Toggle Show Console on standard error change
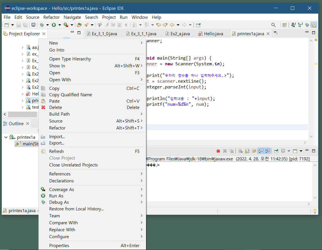 point(267,151)
